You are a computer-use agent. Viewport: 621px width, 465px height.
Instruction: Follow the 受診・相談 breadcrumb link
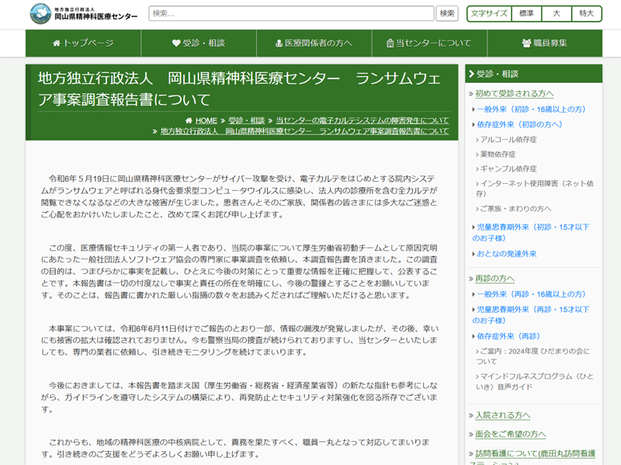(x=246, y=120)
